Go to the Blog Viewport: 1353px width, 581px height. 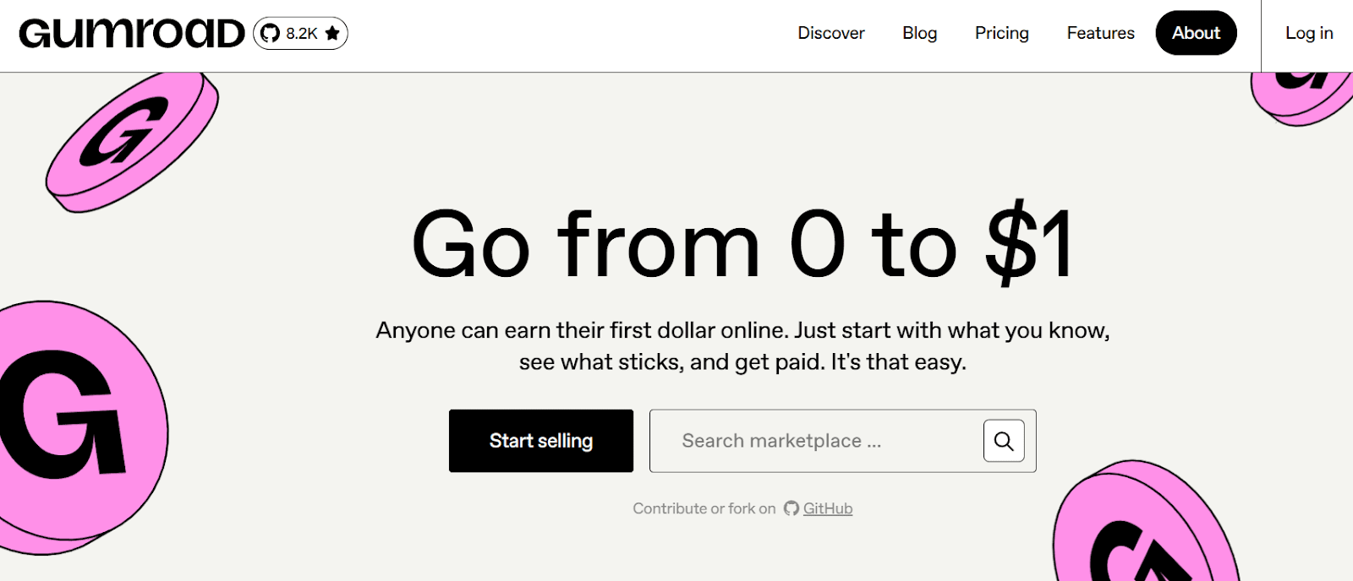919,33
